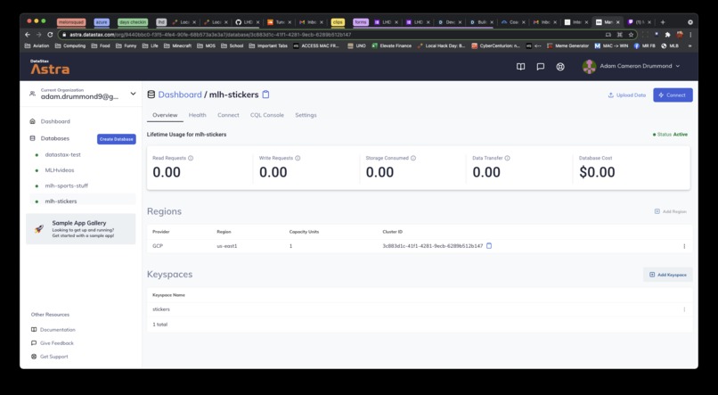This screenshot has width=718, height=395.
Task: Open the Databases sidebar item
Action: click(x=55, y=138)
